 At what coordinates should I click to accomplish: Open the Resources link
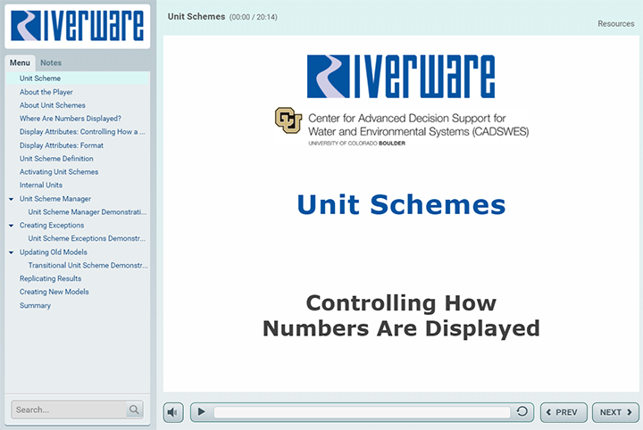point(615,24)
